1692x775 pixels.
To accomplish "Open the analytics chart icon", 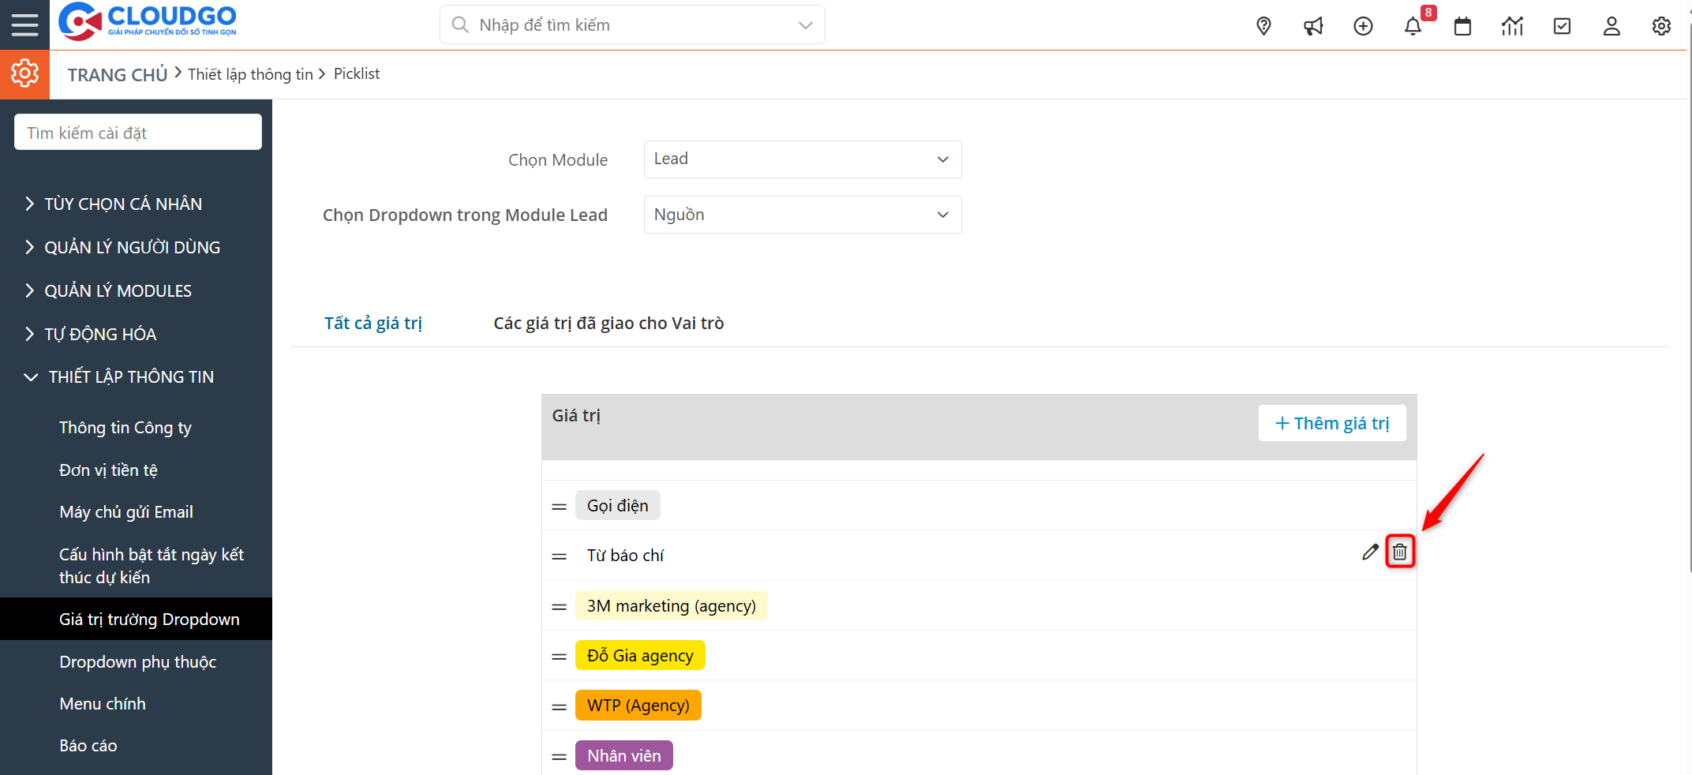I will point(1512,25).
